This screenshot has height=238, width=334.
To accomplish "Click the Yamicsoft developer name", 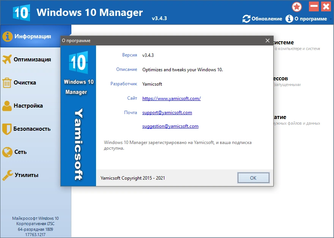I will click(x=152, y=84).
